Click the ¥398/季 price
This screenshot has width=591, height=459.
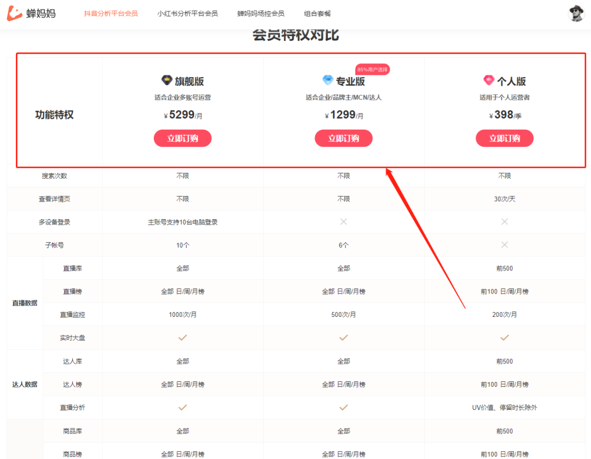pos(505,115)
